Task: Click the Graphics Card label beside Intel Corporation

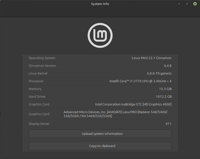Action: pos(39,104)
